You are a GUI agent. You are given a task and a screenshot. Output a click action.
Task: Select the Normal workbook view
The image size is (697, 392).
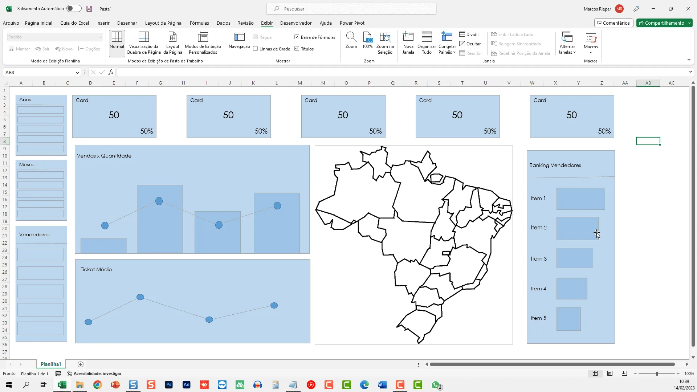(117, 43)
